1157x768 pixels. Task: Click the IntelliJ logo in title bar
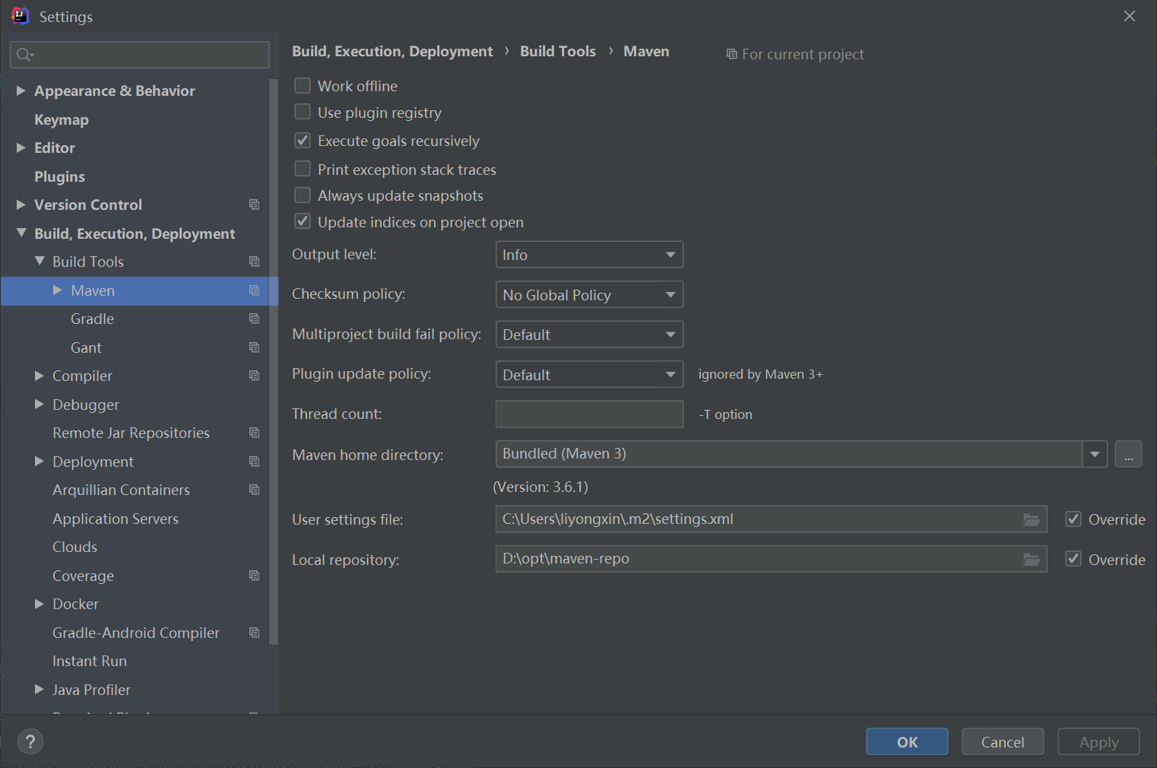pyautogui.click(x=20, y=16)
